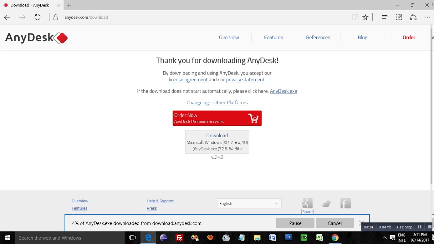Launch Photoshop from the taskbar
Viewport: 434px width, 244px height.
coord(288,238)
